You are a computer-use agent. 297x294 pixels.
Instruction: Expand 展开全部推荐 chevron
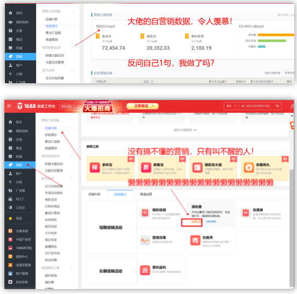point(195,130)
